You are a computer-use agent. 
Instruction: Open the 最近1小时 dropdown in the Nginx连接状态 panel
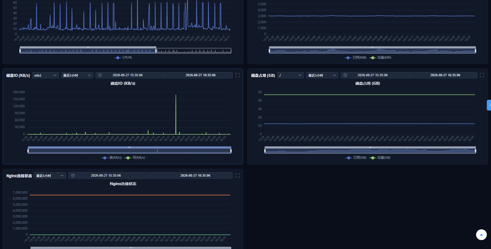[x=50, y=176]
